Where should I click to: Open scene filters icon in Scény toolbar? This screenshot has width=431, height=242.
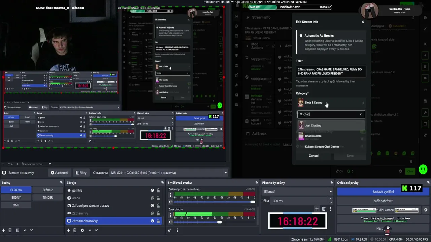coord(17,230)
